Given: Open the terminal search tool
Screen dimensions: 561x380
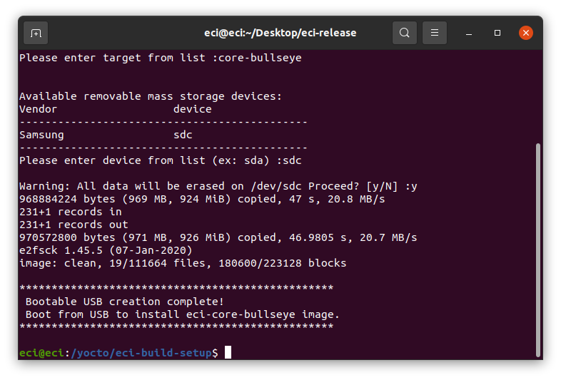Looking at the screenshot, I should (x=404, y=33).
